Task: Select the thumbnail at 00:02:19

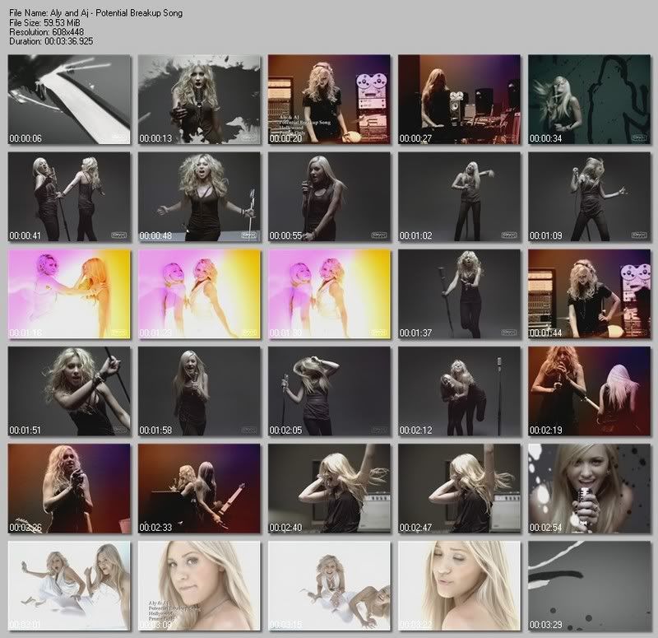Action: pyautogui.click(x=590, y=392)
